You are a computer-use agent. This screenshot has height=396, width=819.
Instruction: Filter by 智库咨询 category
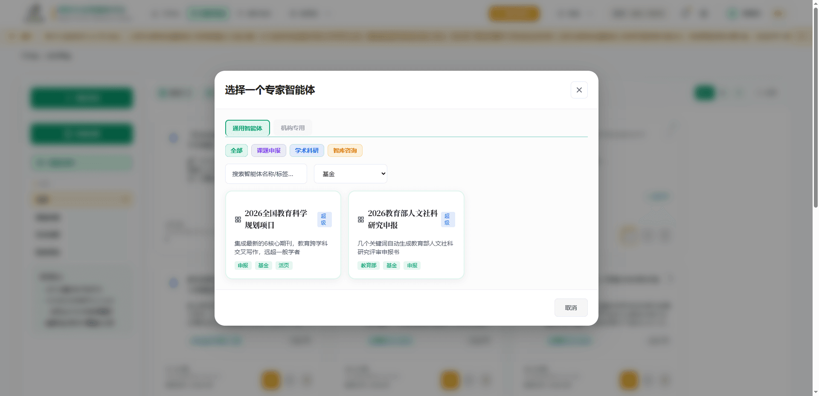pos(345,150)
